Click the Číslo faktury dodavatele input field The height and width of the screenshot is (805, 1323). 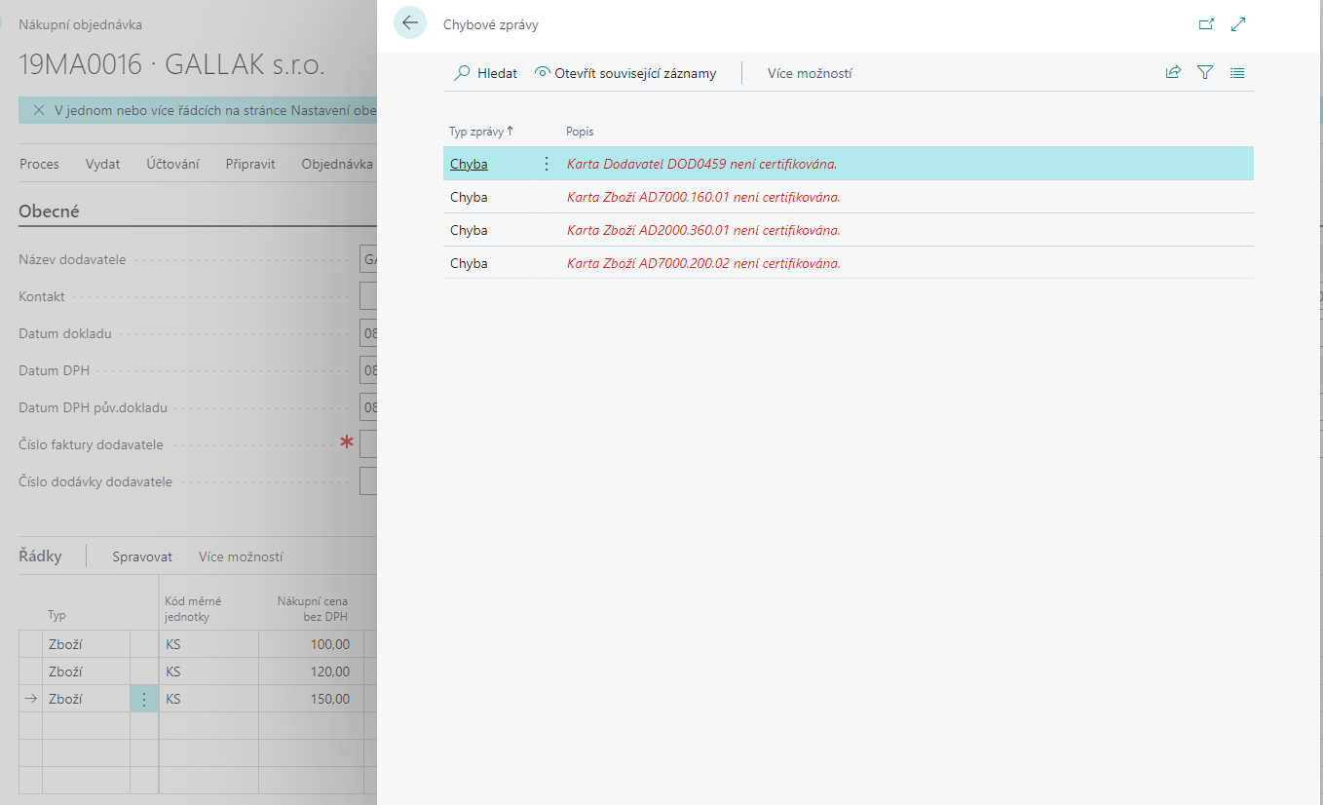(x=368, y=444)
